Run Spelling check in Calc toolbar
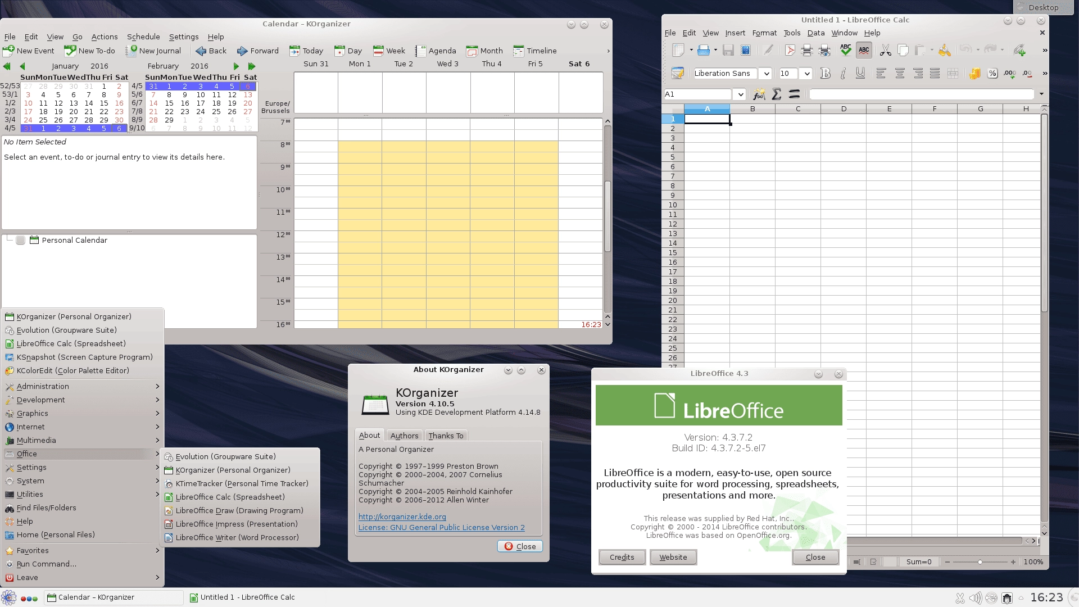Image resolution: width=1079 pixels, height=607 pixels. click(x=846, y=51)
